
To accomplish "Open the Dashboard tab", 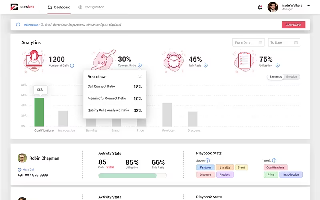I will 59,7.
